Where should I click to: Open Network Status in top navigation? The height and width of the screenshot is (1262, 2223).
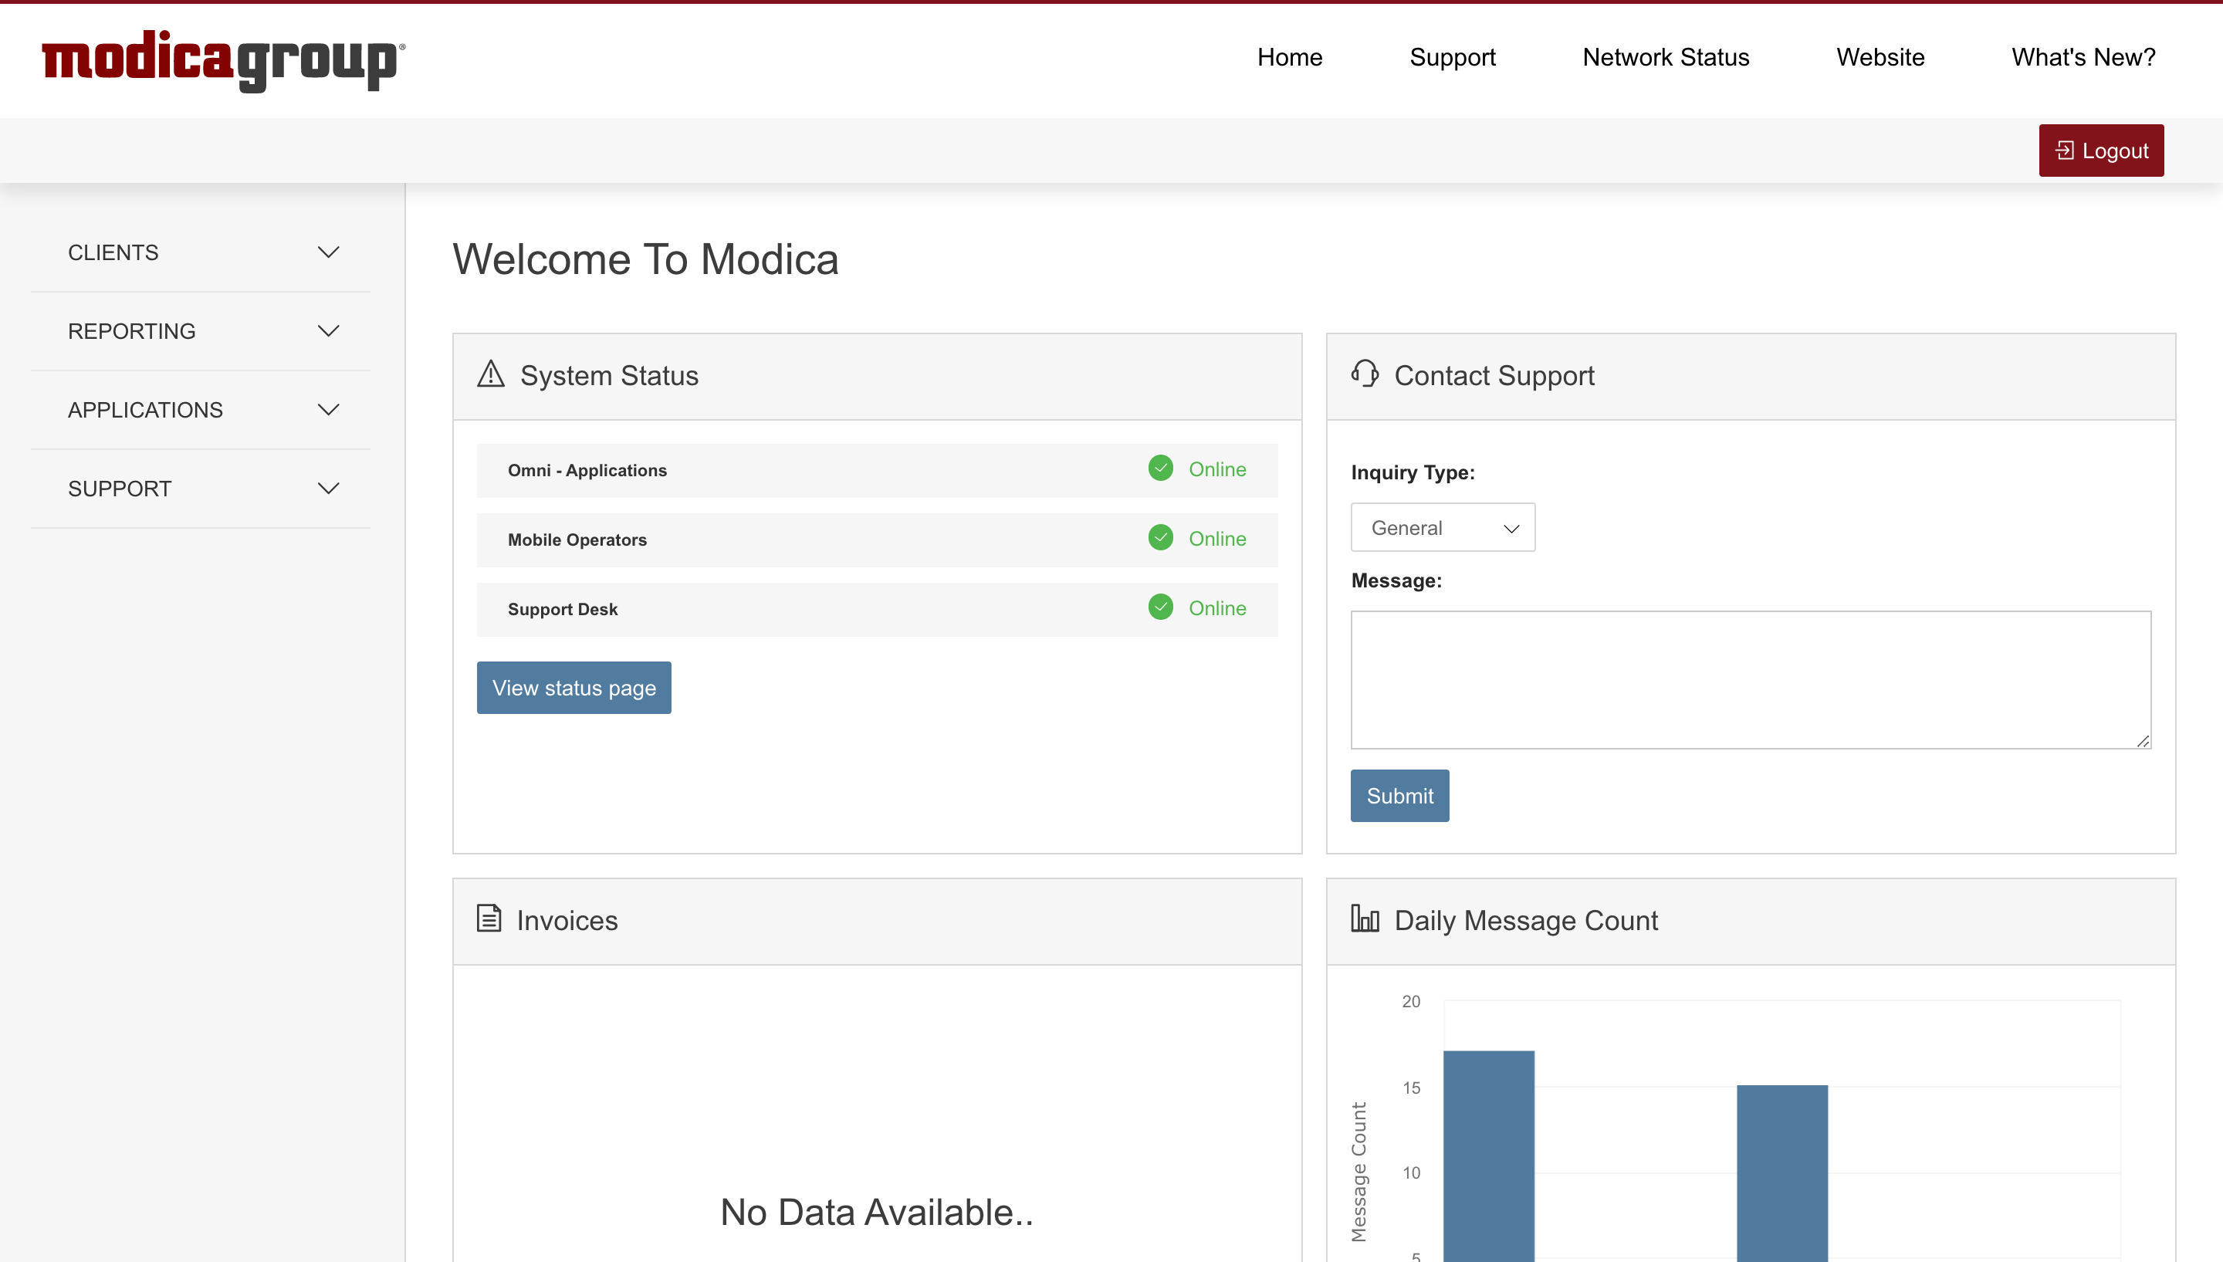coord(1666,57)
